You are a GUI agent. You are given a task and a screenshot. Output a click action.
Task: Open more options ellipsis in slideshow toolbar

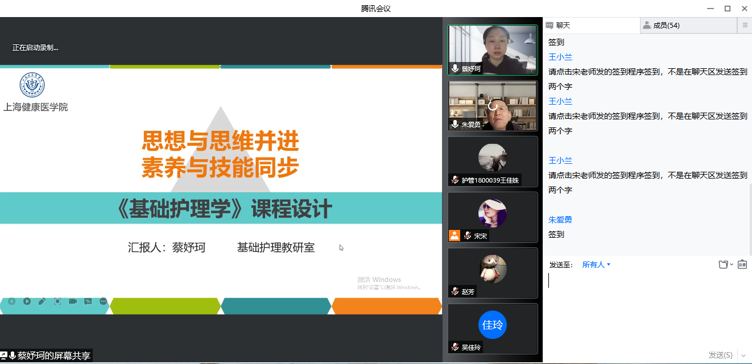[103, 301]
